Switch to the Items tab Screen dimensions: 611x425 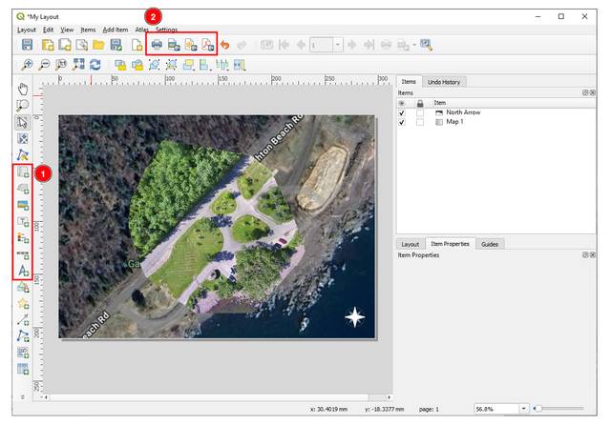point(409,82)
